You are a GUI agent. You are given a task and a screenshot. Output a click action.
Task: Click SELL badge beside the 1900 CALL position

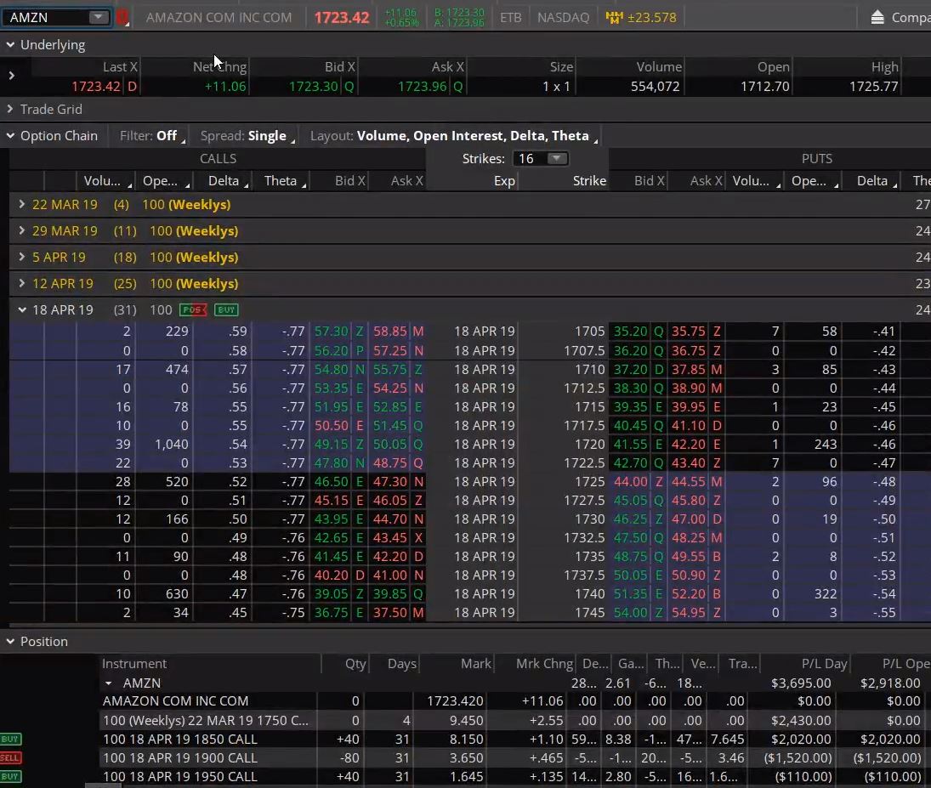11,757
